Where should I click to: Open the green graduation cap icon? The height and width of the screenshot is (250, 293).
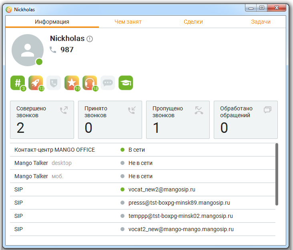126,83
